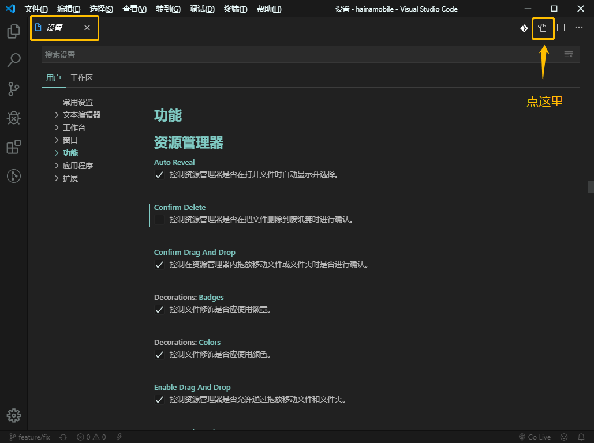
Task: Open the Search view in activity bar
Action: click(x=14, y=60)
